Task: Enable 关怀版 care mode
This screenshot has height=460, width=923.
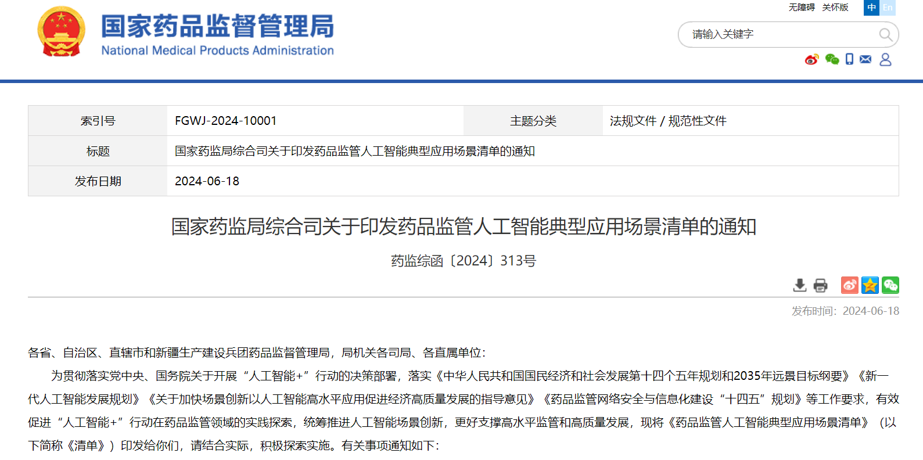Action: point(835,8)
